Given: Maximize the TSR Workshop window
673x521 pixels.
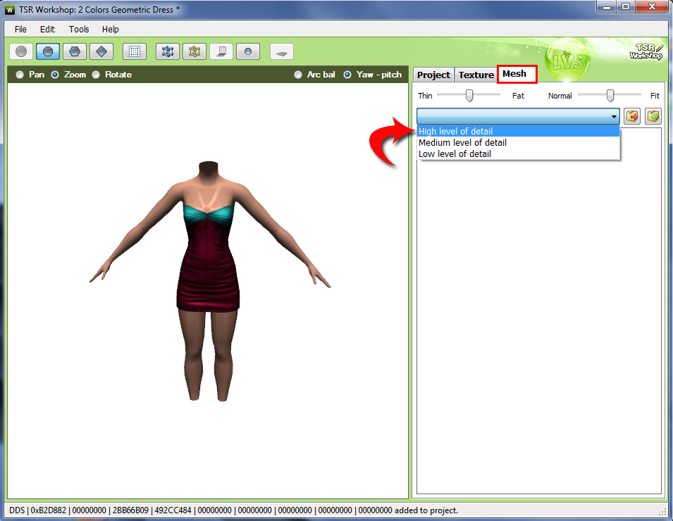Looking at the screenshot, I should coord(626,6).
